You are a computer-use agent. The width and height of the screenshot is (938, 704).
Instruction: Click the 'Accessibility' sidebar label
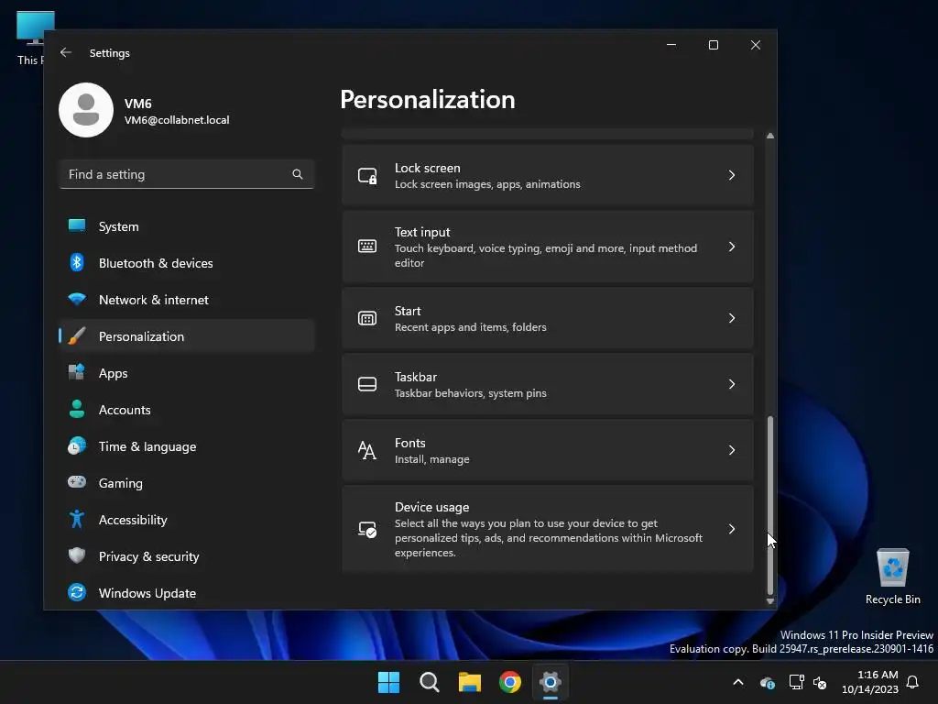coord(133,520)
